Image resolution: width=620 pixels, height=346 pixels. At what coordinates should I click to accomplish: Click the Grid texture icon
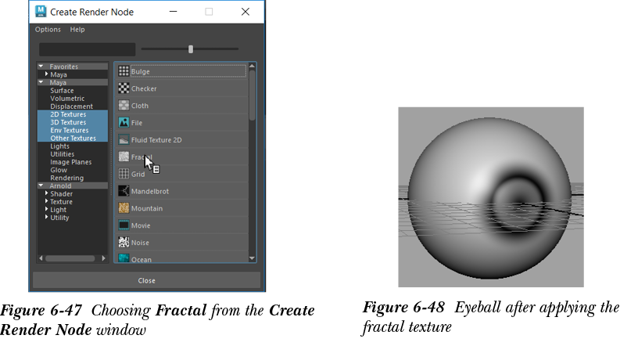click(124, 174)
